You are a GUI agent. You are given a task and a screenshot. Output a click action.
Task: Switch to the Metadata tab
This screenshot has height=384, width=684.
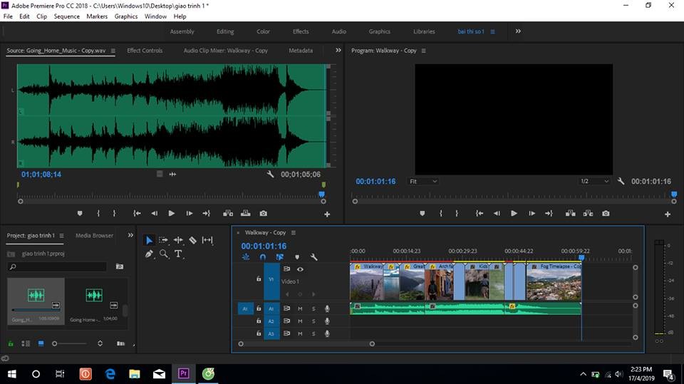[301, 51]
